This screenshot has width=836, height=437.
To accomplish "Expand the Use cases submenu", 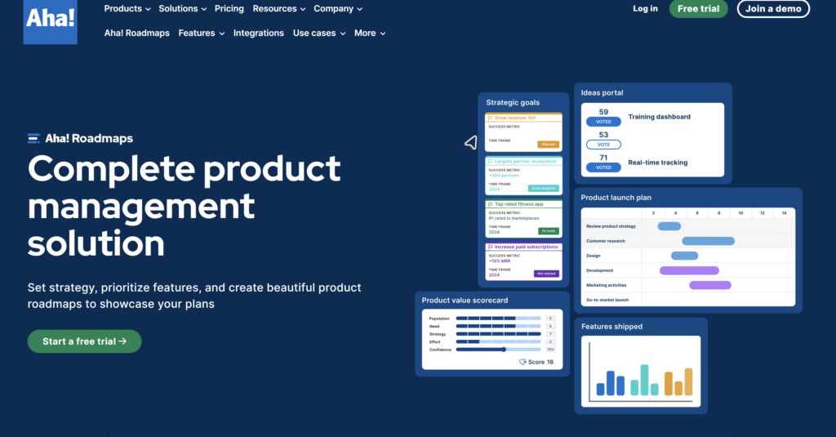I will 319,33.
